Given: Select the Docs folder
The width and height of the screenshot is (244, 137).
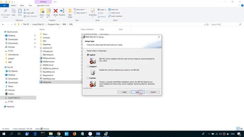Looking at the screenshot, I should (45, 34).
